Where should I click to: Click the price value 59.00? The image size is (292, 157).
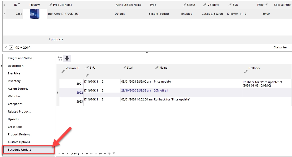pyautogui.click(x=266, y=14)
